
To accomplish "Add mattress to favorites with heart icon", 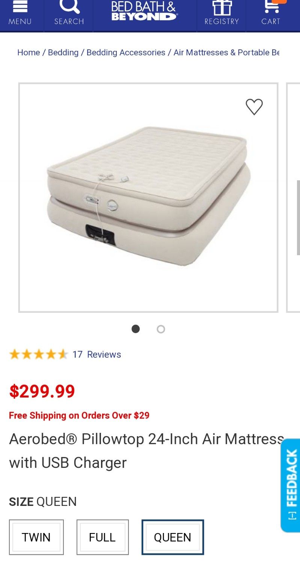I will 254,107.
